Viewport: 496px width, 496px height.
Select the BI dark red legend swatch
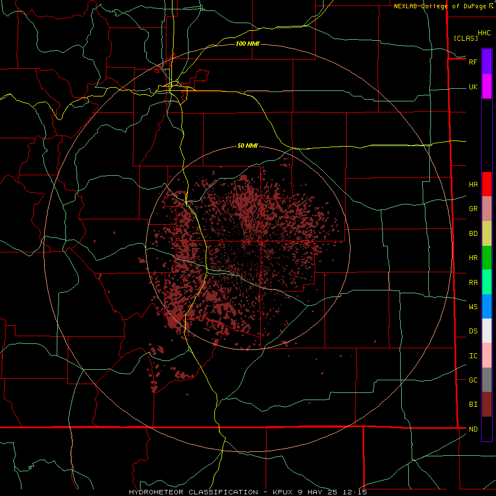[x=487, y=405]
